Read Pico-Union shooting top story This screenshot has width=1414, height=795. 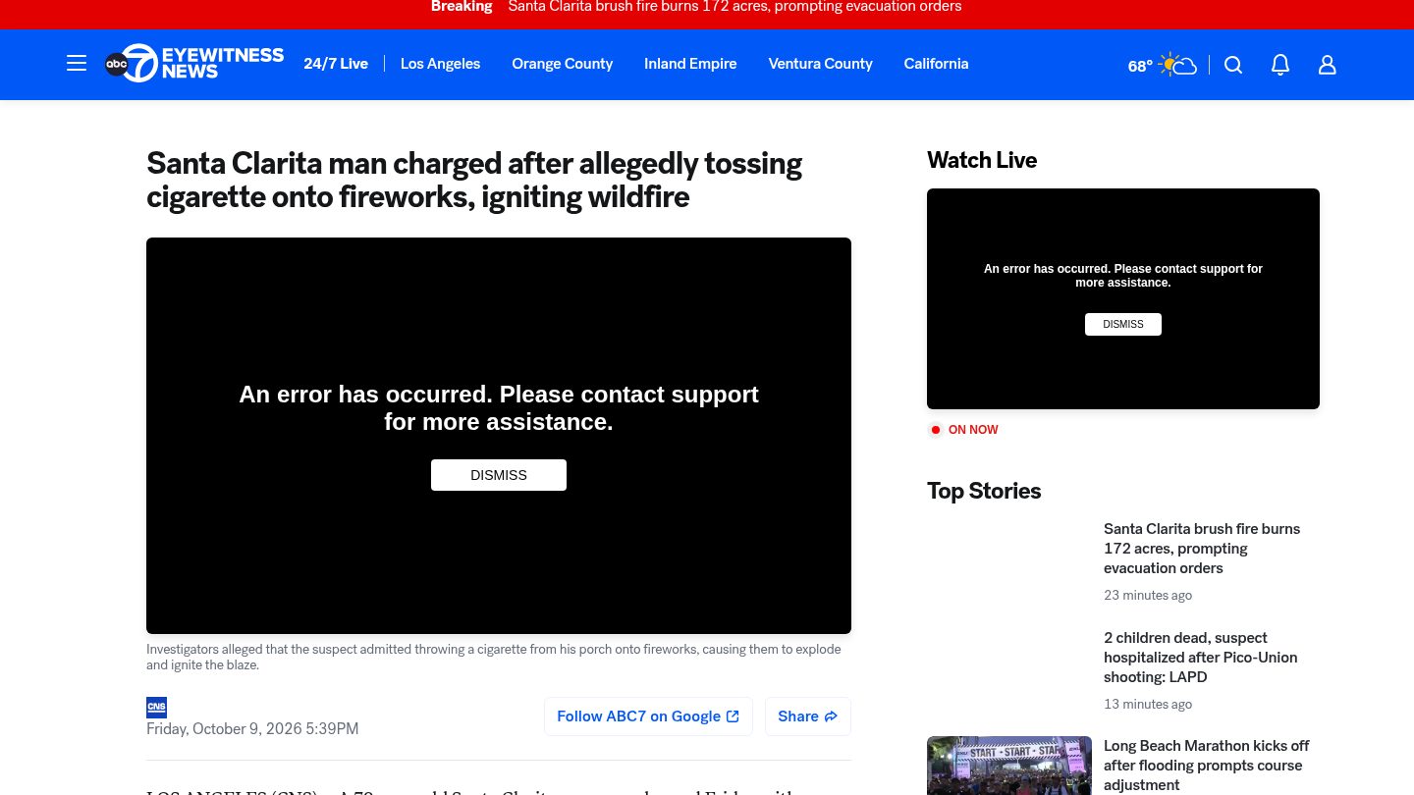(1200, 658)
